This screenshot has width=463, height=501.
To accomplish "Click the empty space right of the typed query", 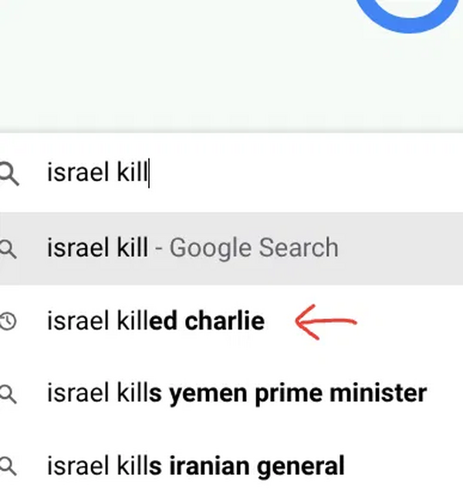I will point(324,173).
